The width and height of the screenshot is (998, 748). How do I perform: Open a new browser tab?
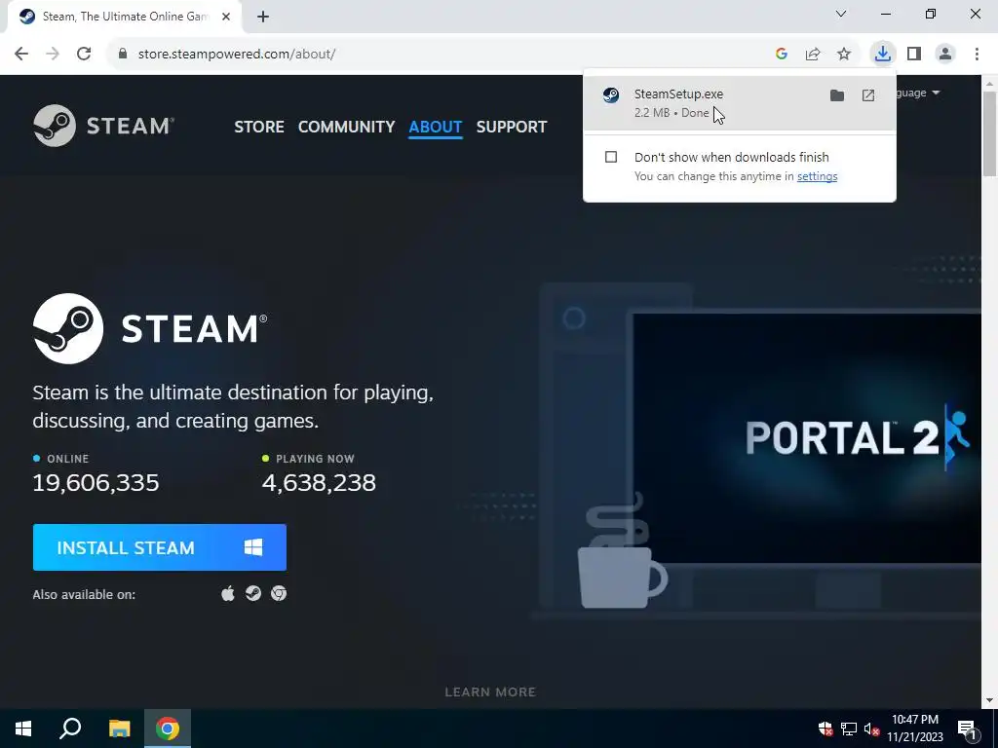(263, 17)
